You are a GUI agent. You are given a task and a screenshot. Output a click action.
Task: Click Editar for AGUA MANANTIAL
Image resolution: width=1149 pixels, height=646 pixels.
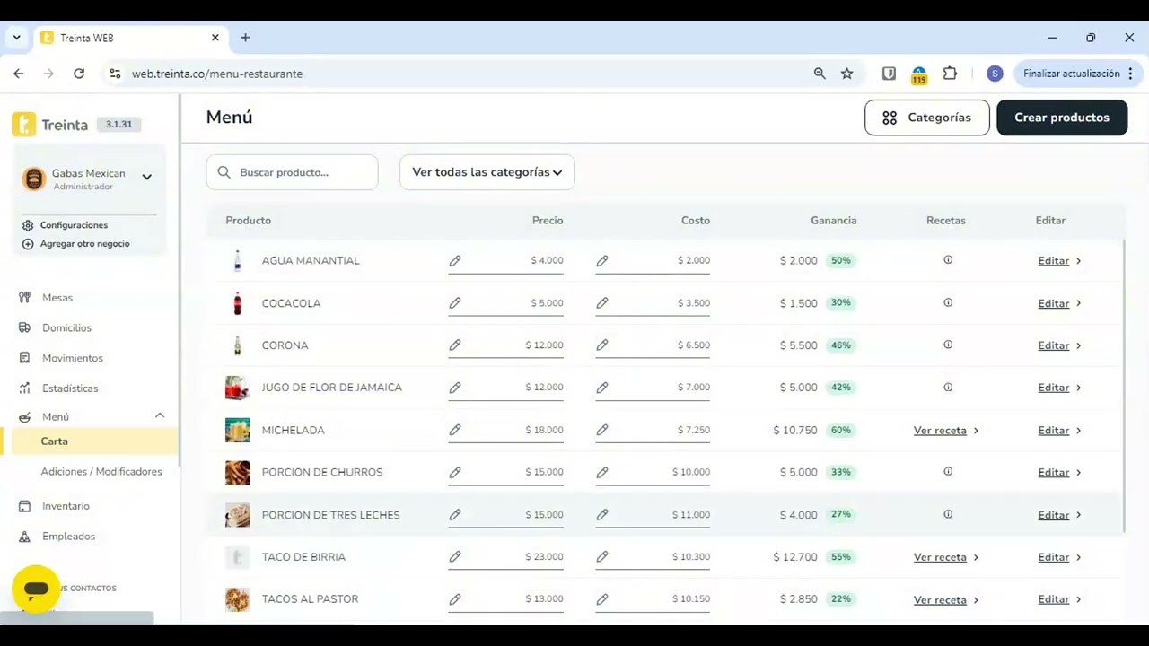point(1059,261)
